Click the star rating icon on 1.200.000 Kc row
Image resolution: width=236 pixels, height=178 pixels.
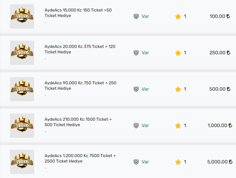pyautogui.click(x=178, y=162)
